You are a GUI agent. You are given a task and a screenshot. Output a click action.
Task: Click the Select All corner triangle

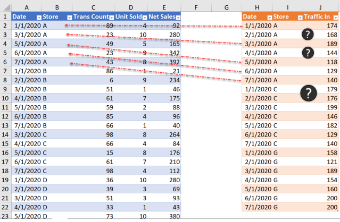[x=6, y=7]
